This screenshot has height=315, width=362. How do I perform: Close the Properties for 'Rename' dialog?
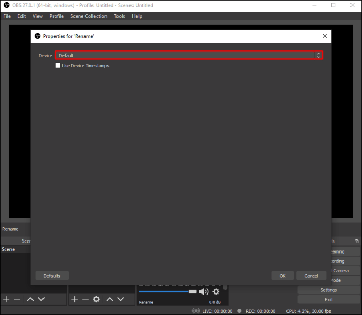pos(325,36)
